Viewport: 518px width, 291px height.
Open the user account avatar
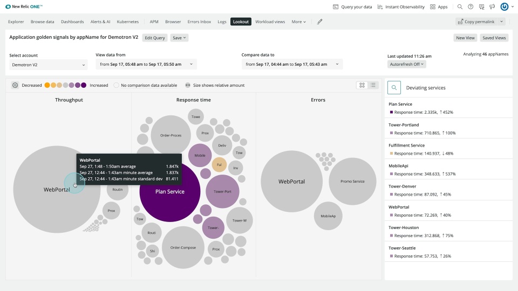point(504,6)
